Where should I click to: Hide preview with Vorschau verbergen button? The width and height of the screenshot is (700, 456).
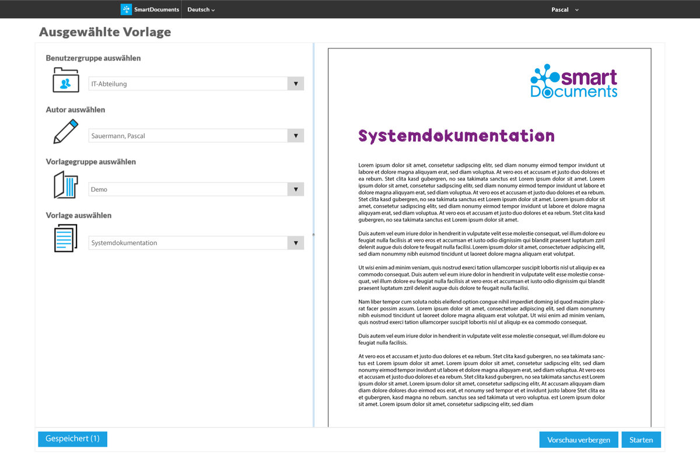click(x=578, y=440)
